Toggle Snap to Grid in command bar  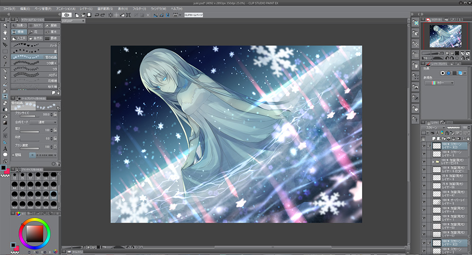(x=168, y=15)
